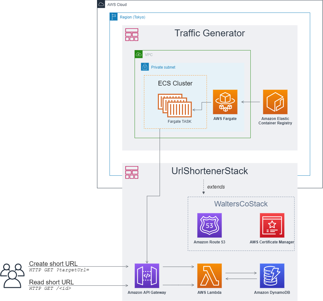The width and height of the screenshot is (323, 301).
Task: Click the UrlShortenerStack stack icon
Action: click(x=132, y=172)
